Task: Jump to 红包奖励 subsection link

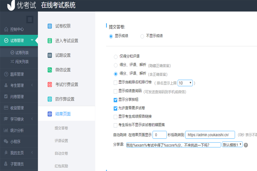Action: coord(61,166)
